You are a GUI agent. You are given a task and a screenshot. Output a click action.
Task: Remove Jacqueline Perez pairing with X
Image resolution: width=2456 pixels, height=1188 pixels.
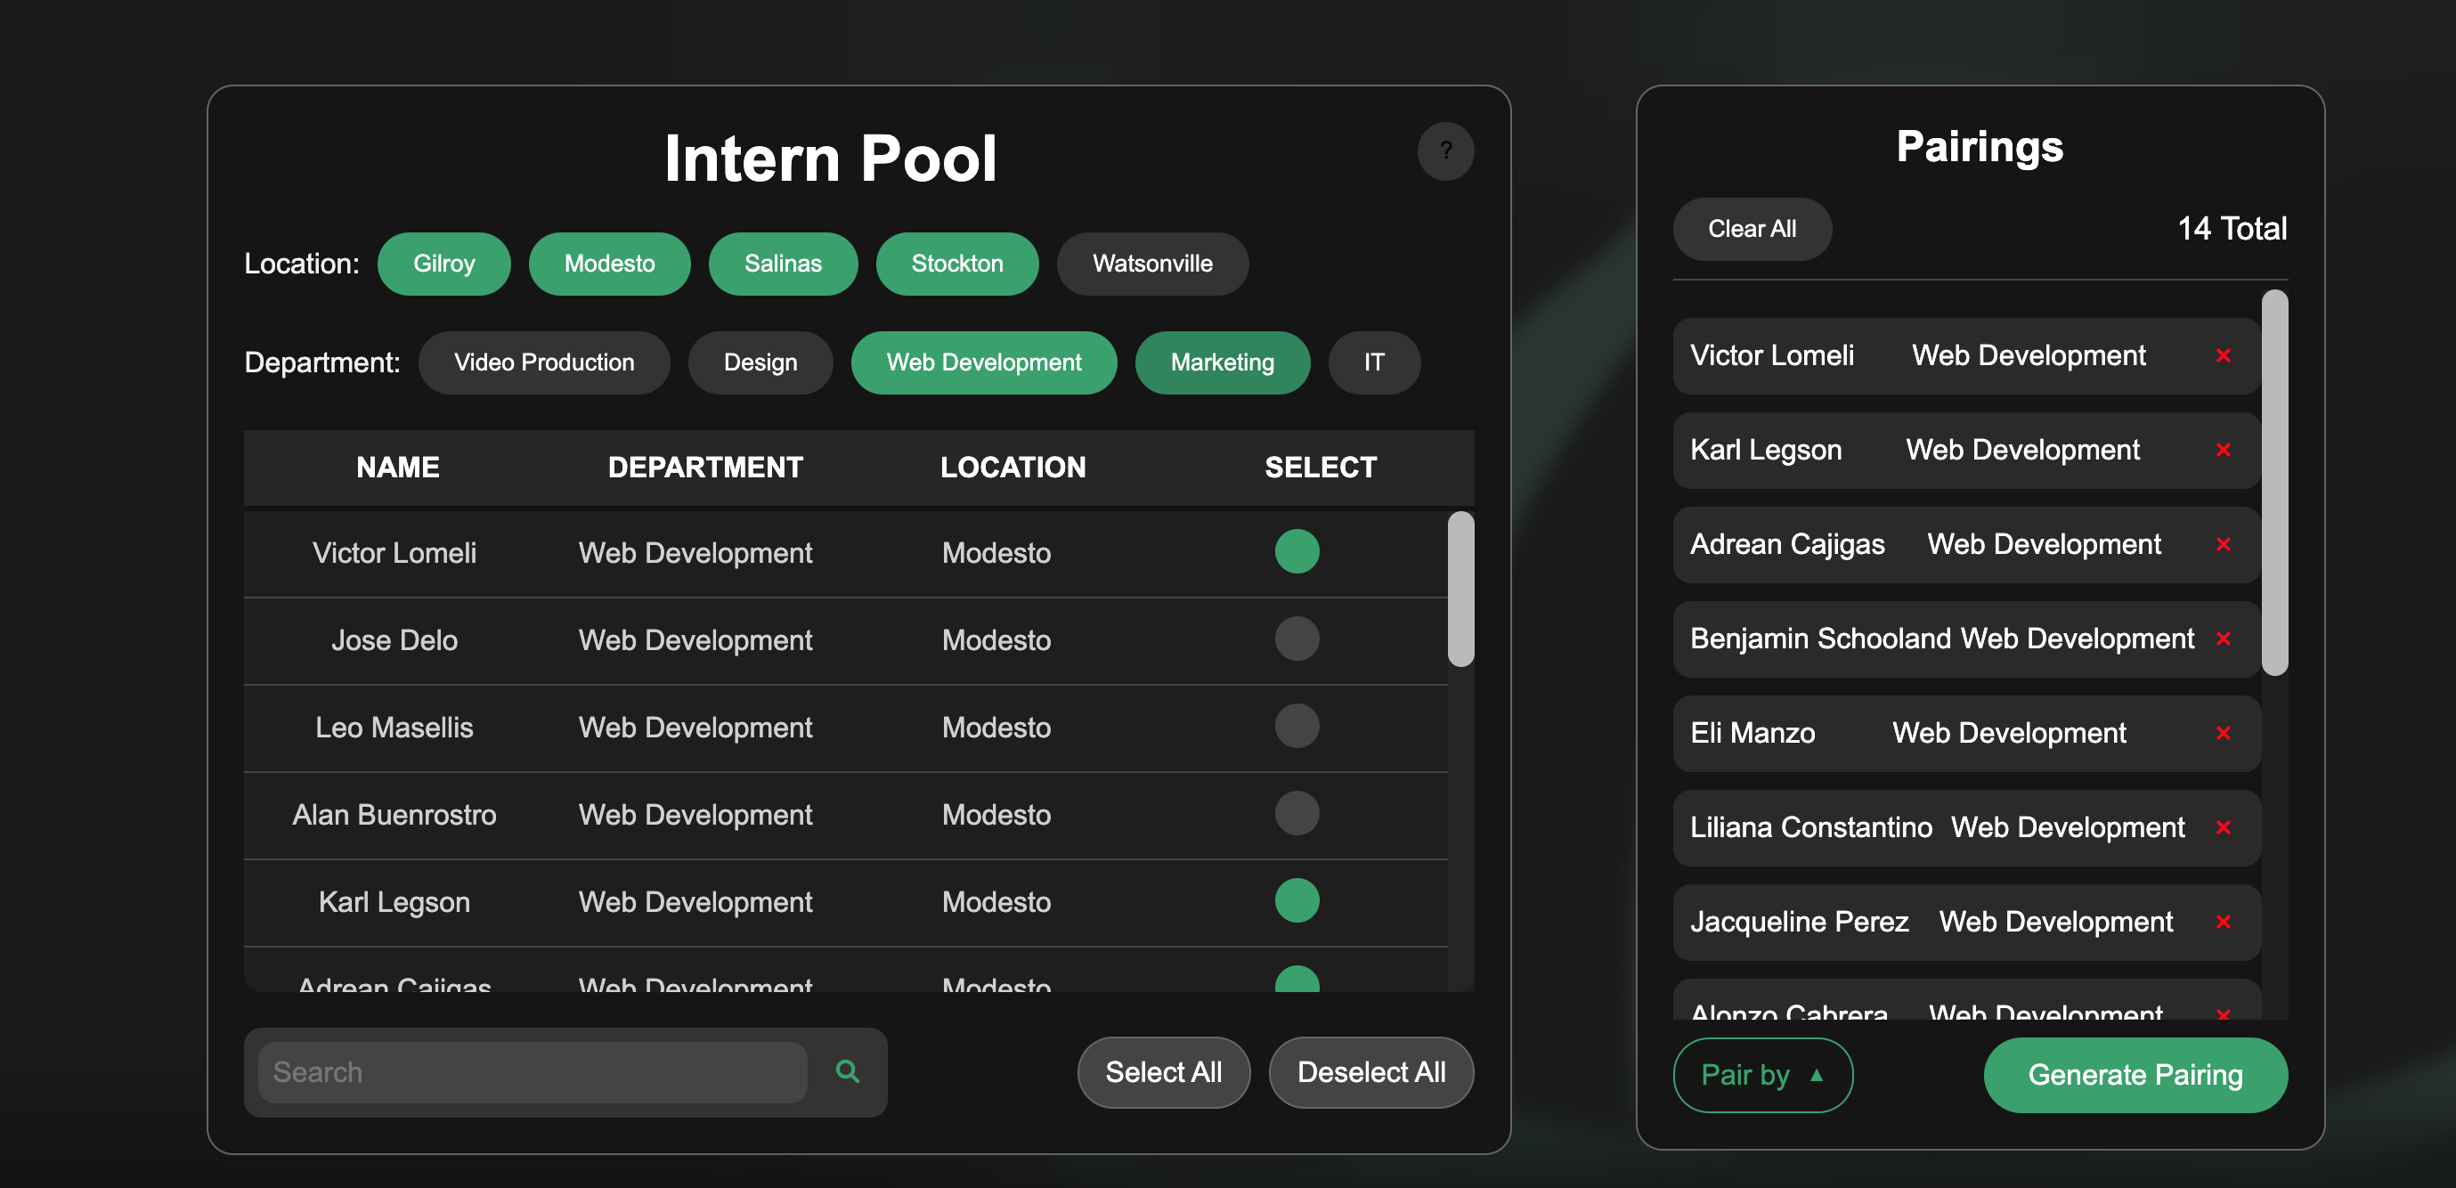(x=2223, y=922)
